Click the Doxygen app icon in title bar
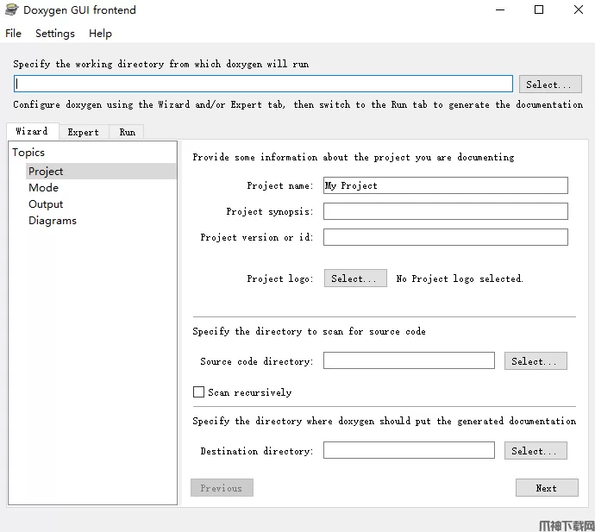This screenshot has width=595, height=532. click(x=11, y=10)
